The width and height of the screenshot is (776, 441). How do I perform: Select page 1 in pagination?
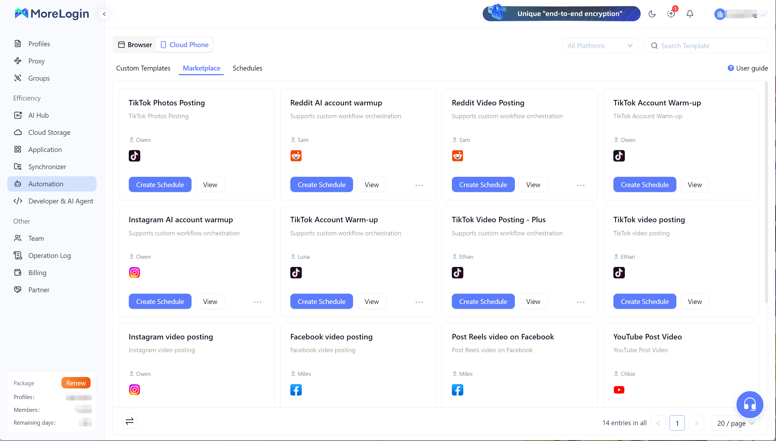click(677, 423)
